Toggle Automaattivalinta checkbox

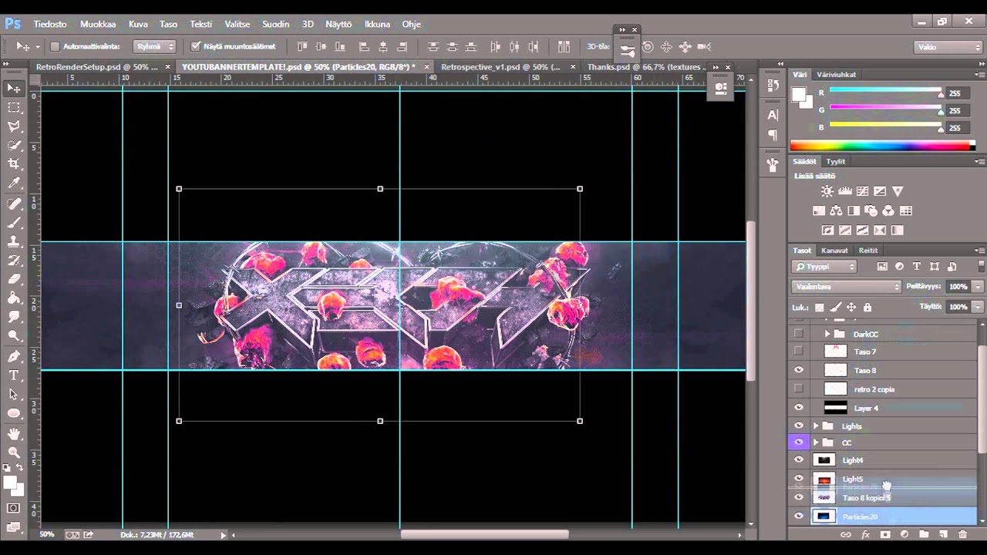tap(55, 46)
